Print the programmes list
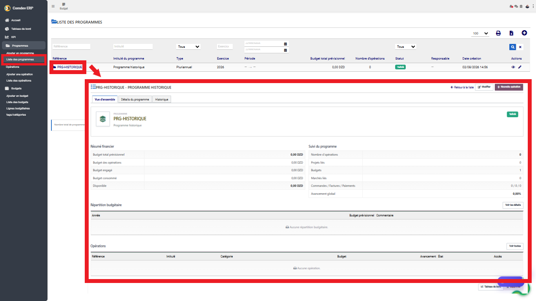 click(x=498, y=33)
